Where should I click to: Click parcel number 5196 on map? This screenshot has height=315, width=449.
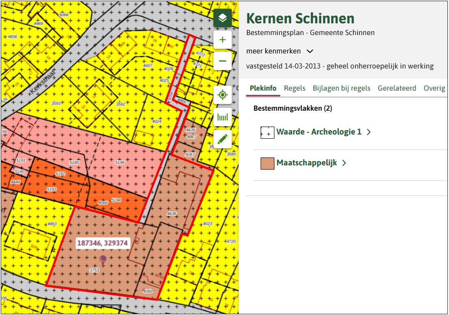pos(120,162)
